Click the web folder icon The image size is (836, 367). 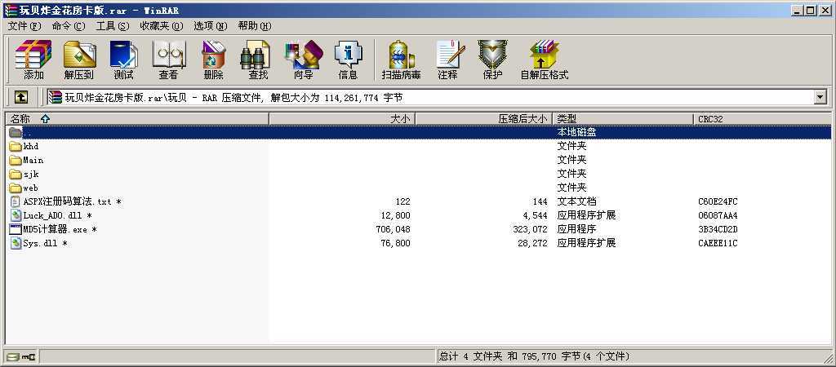click(16, 188)
